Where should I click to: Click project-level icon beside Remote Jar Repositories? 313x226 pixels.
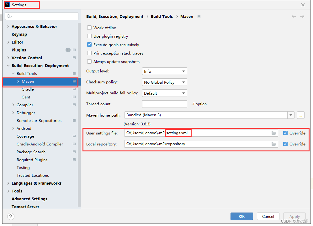[74, 120]
